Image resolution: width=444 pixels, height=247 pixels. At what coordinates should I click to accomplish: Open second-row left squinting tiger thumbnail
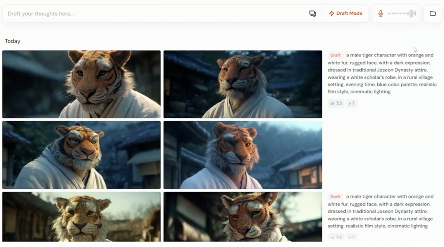tap(81, 155)
